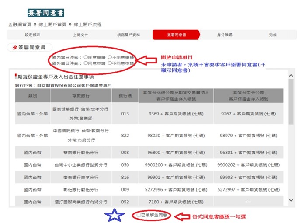Click the vertical scrollbar thumb

[291, 101]
